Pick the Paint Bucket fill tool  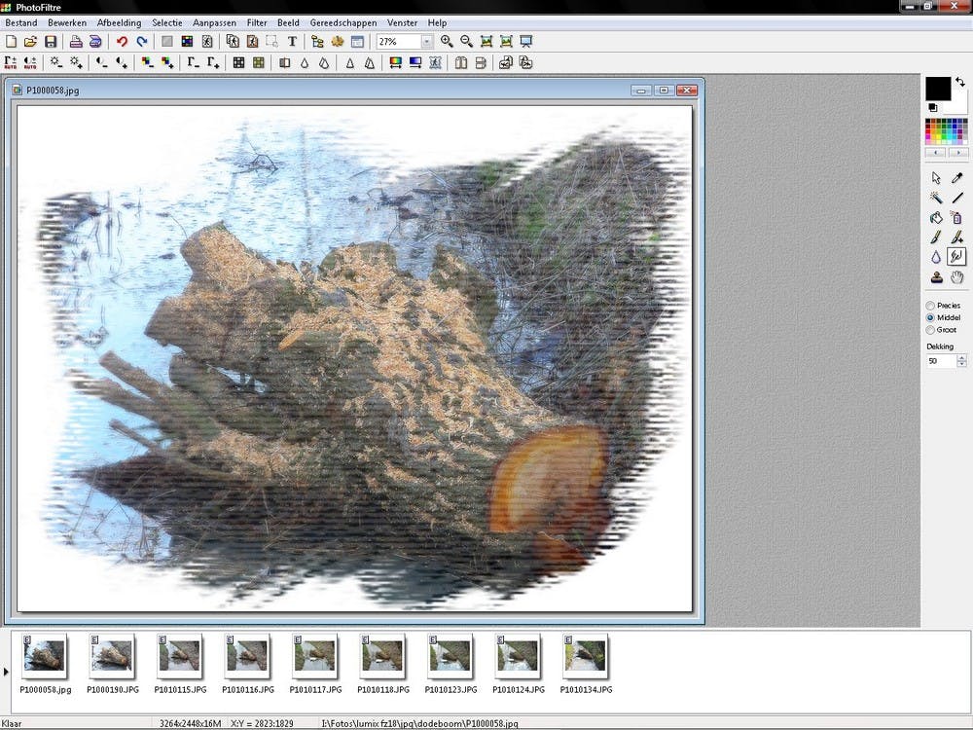pos(936,218)
